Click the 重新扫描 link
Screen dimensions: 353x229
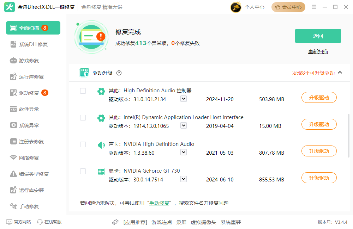point(318,51)
